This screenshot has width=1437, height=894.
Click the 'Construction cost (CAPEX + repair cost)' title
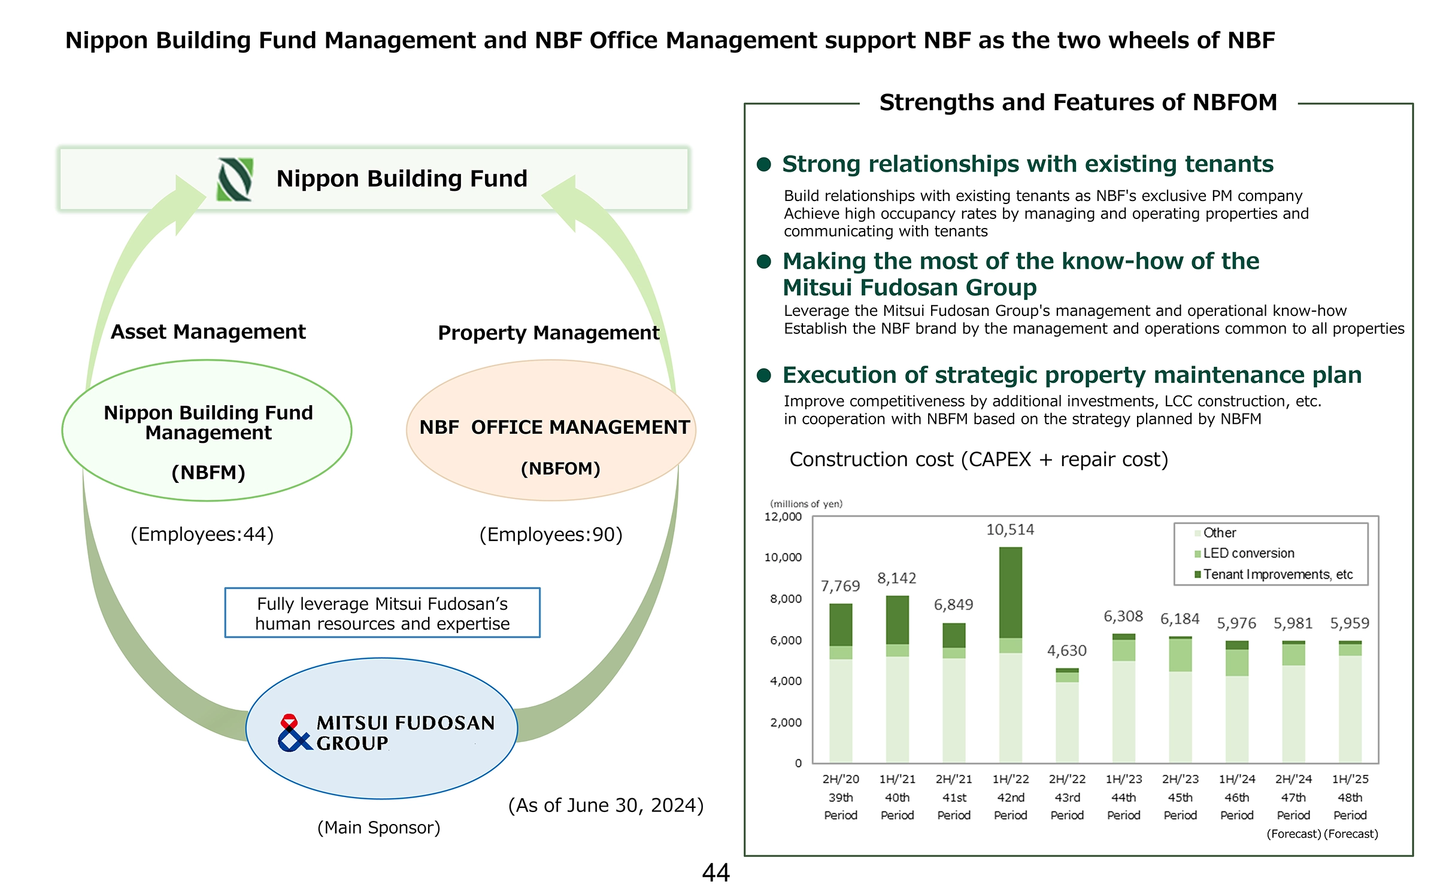tap(979, 460)
